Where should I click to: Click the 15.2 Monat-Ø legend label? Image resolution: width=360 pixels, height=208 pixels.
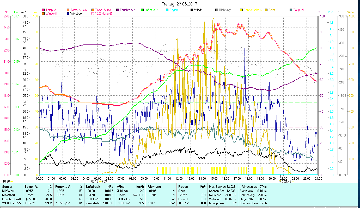click(x=104, y=14)
